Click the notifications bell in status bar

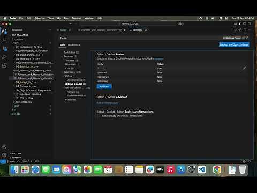pos(250,161)
